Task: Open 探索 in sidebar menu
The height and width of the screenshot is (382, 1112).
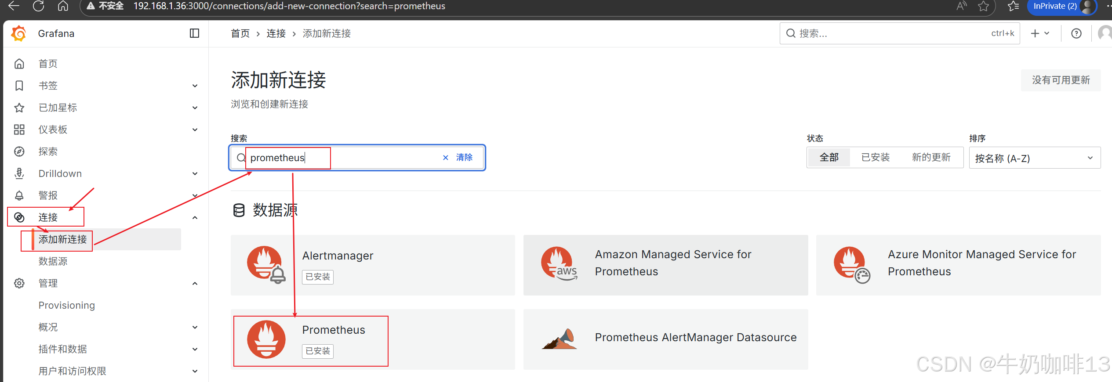Action: pyautogui.click(x=48, y=151)
